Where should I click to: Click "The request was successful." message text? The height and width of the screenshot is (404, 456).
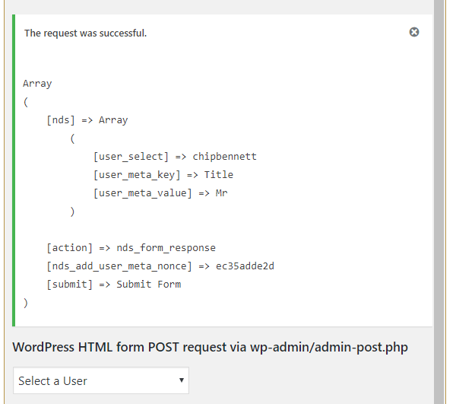tap(85, 33)
